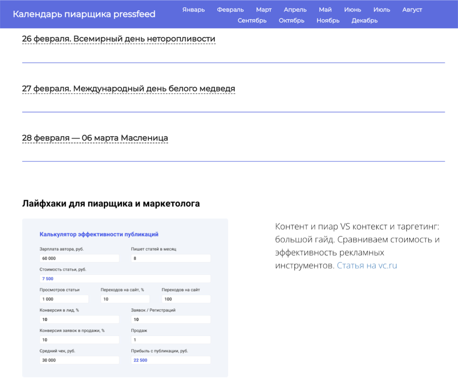The width and height of the screenshot is (458, 392).
Task: Expand 27 февраля Международный день белого медведя
Action: tap(128, 89)
